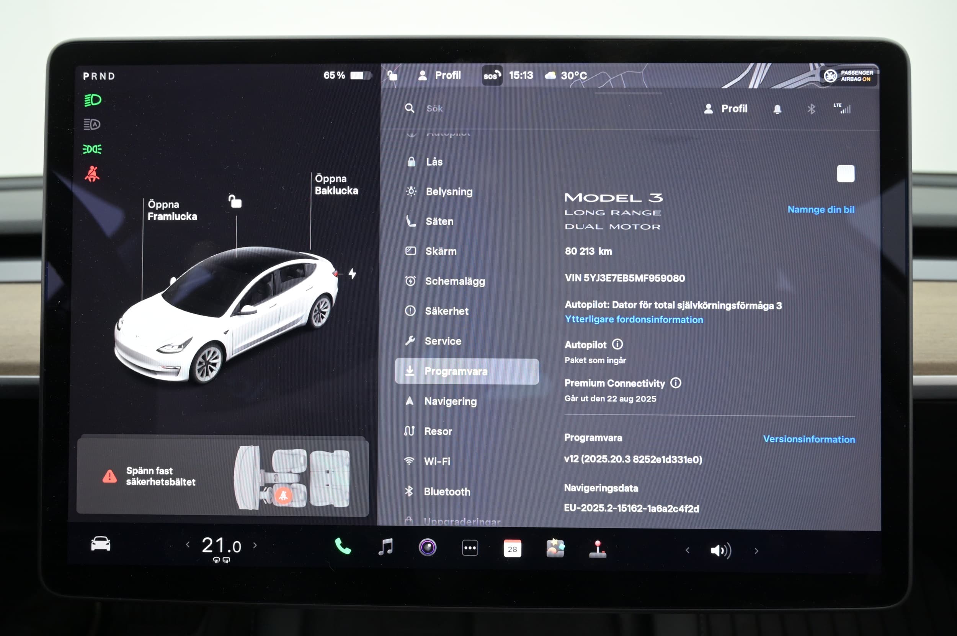Tap the Bluetooth icon in settings header
957x636 pixels.
pyautogui.click(x=811, y=109)
